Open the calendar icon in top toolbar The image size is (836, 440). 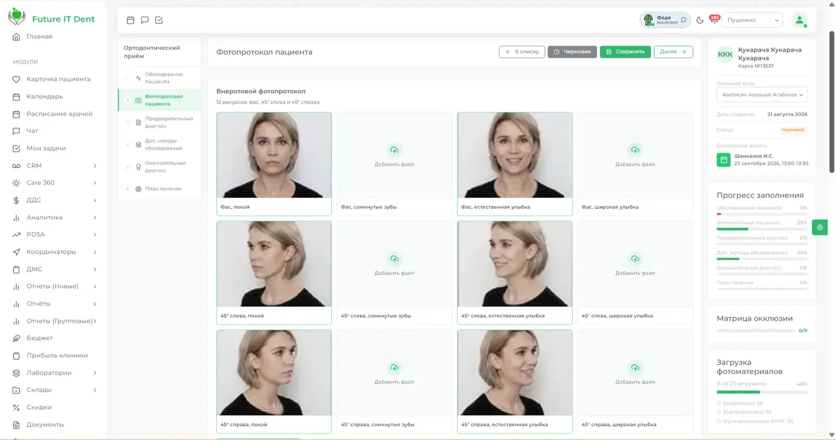(131, 20)
